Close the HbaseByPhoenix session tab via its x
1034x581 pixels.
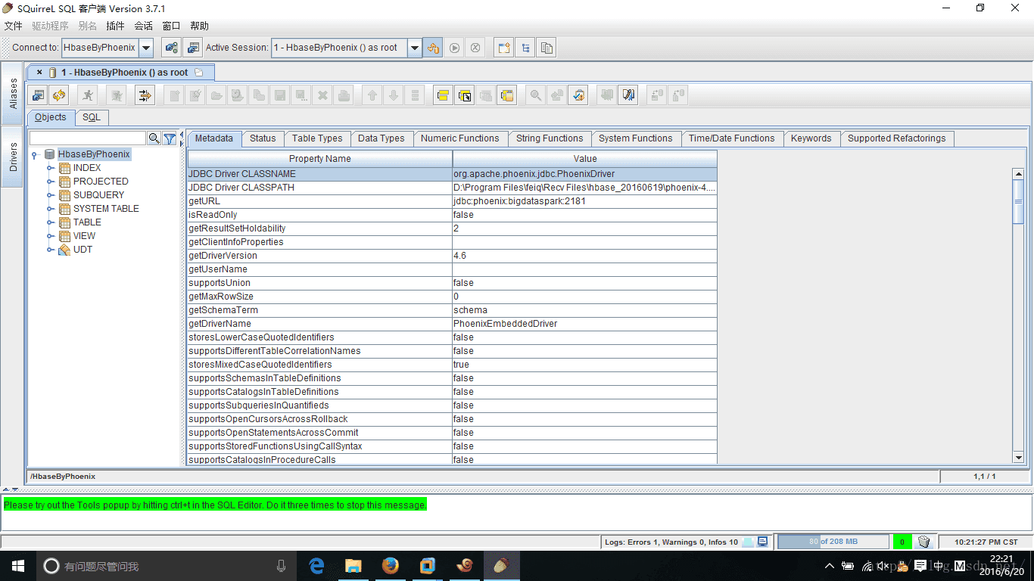(x=39, y=73)
